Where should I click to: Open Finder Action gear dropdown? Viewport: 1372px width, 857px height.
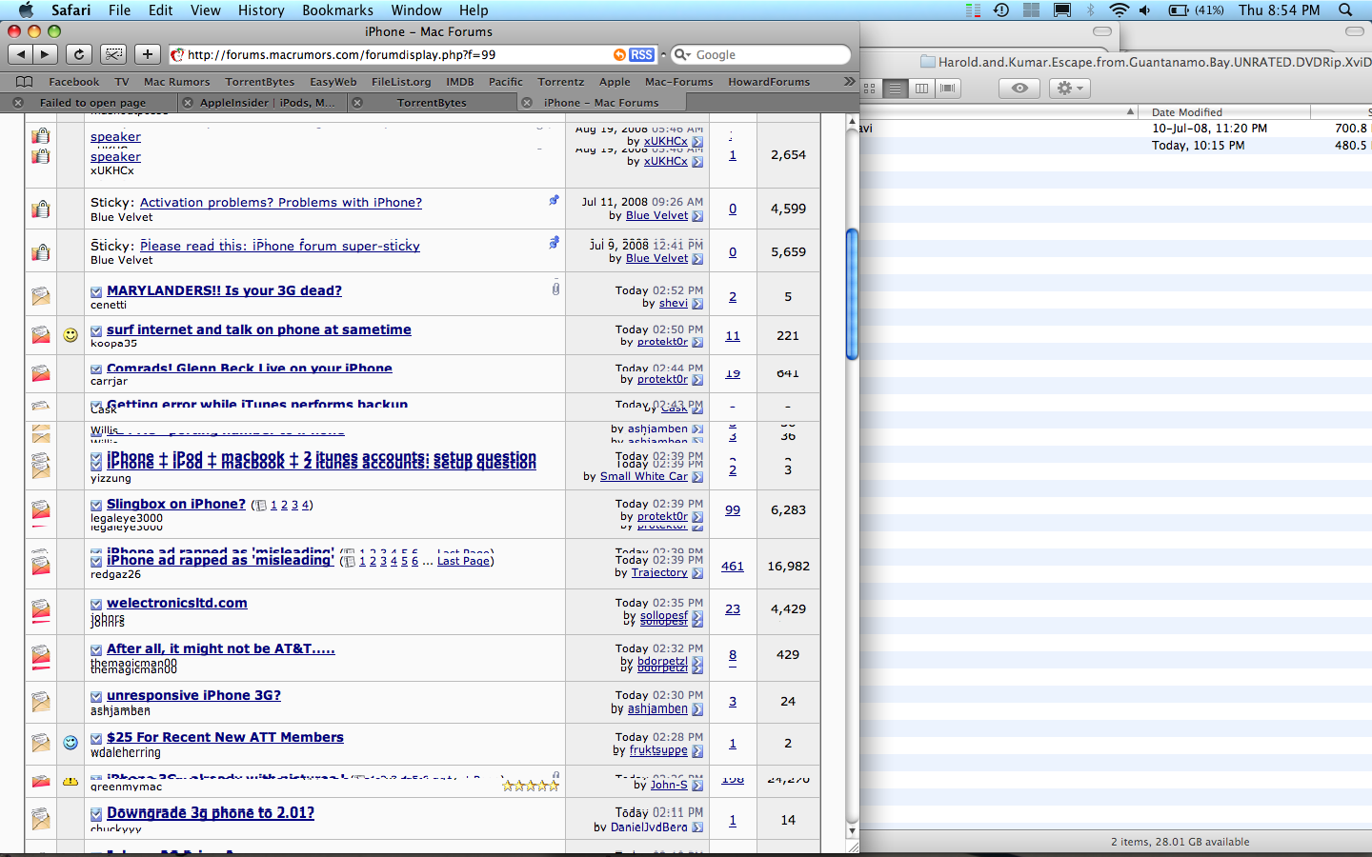point(1069,88)
